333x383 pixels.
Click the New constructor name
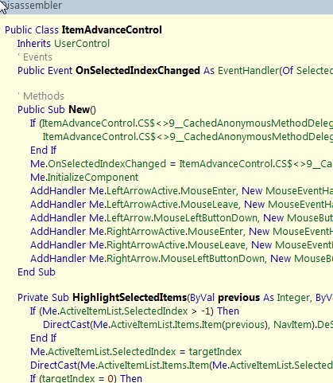click(x=79, y=110)
